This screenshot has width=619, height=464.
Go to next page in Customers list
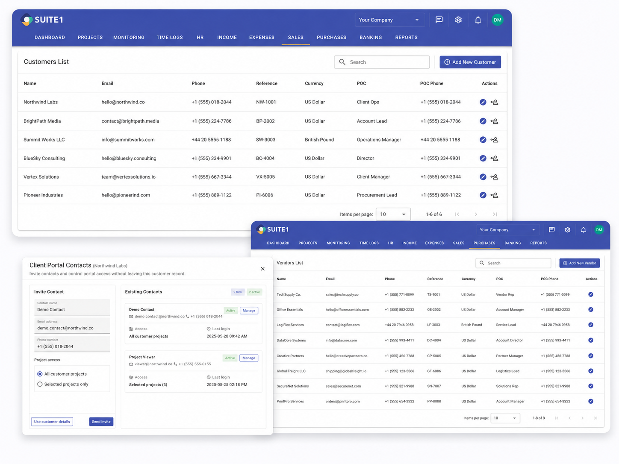476,214
